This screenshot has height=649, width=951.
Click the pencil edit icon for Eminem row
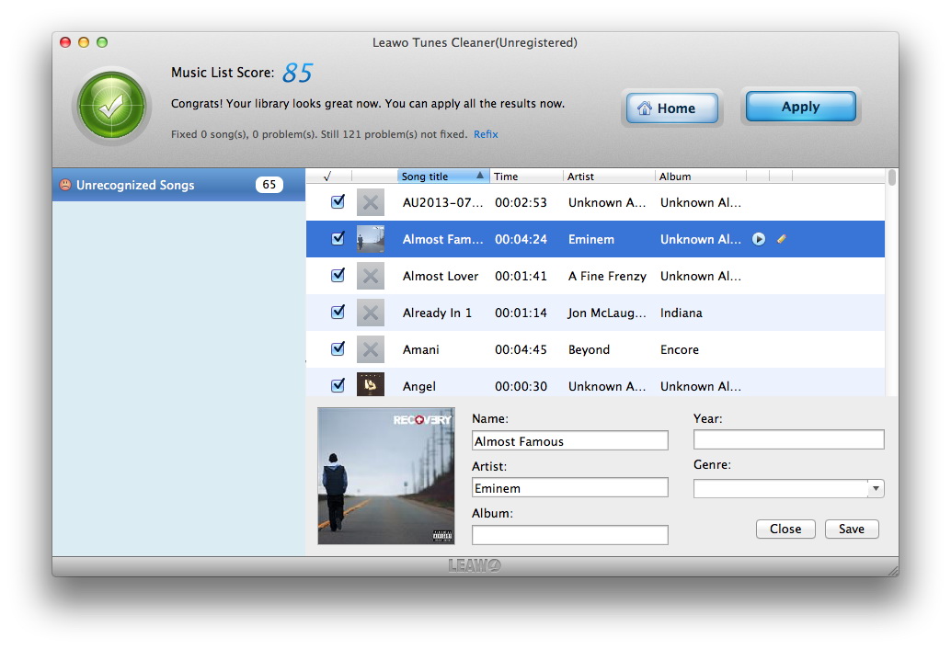(781, 239)
